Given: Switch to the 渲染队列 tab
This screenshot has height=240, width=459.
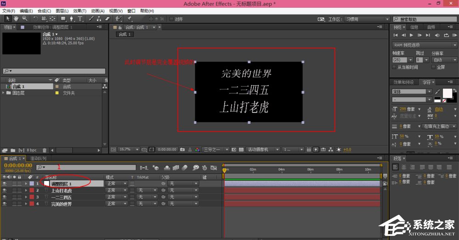Looking at the screenshot, I should (39, 158).
